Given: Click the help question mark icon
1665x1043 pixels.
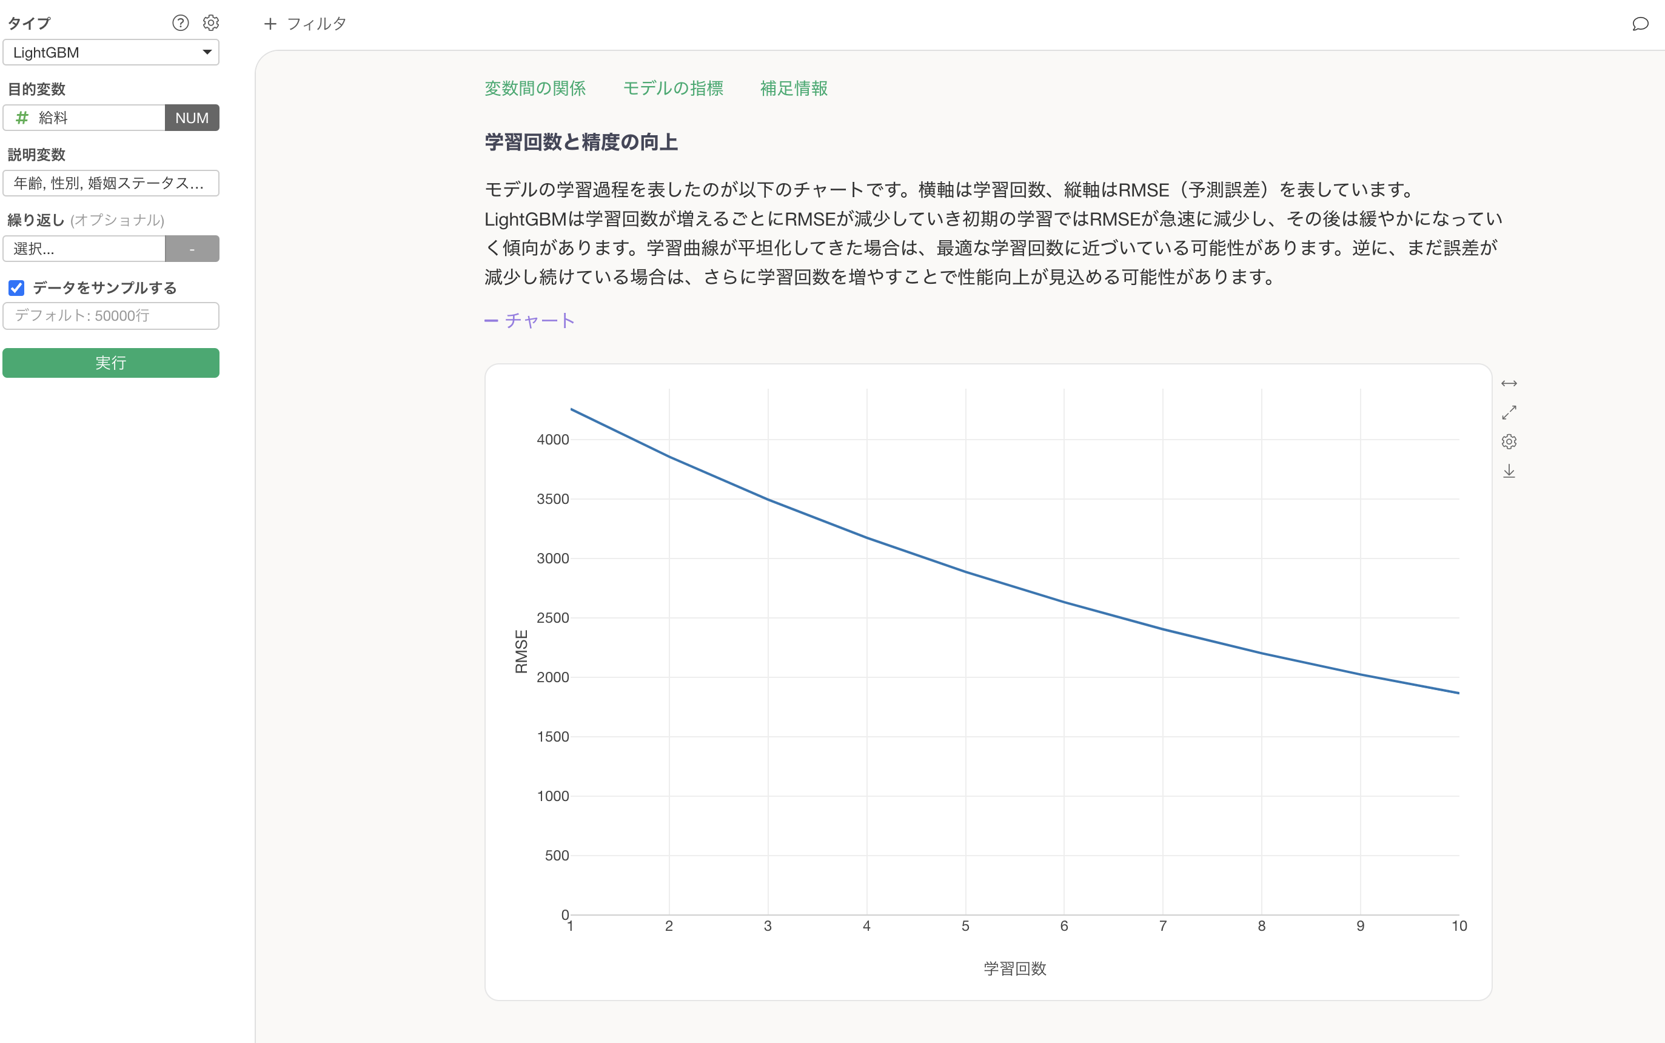Looking at the screenshot, I should click(x=180, y=23).
